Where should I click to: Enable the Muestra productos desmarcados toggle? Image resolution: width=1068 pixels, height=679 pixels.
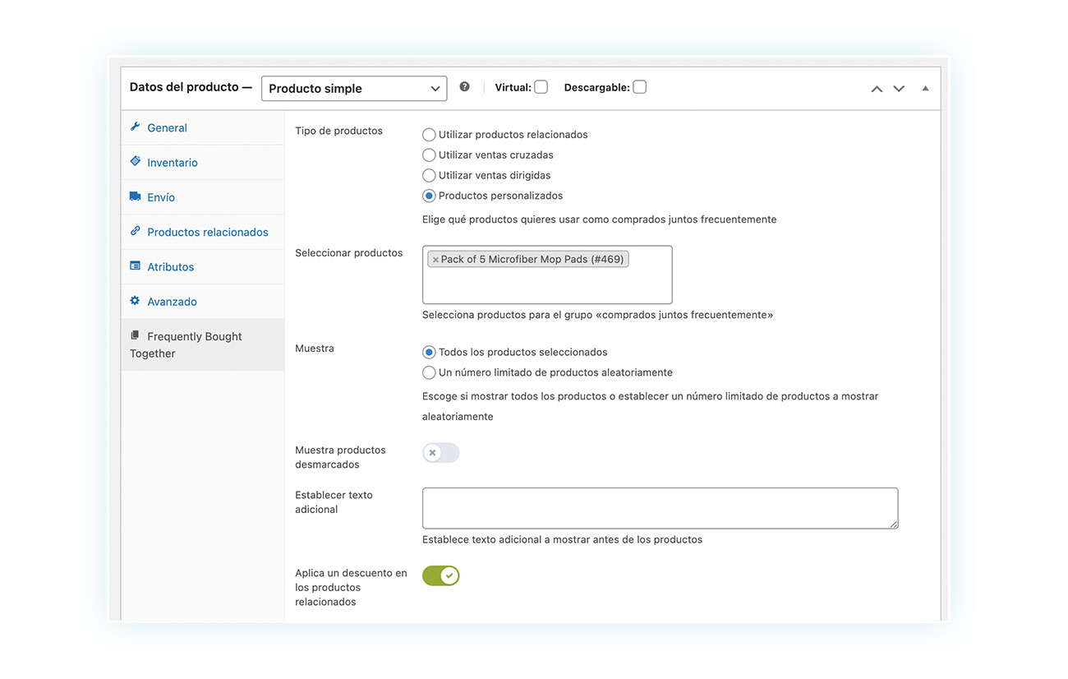[x=440, y=453]
